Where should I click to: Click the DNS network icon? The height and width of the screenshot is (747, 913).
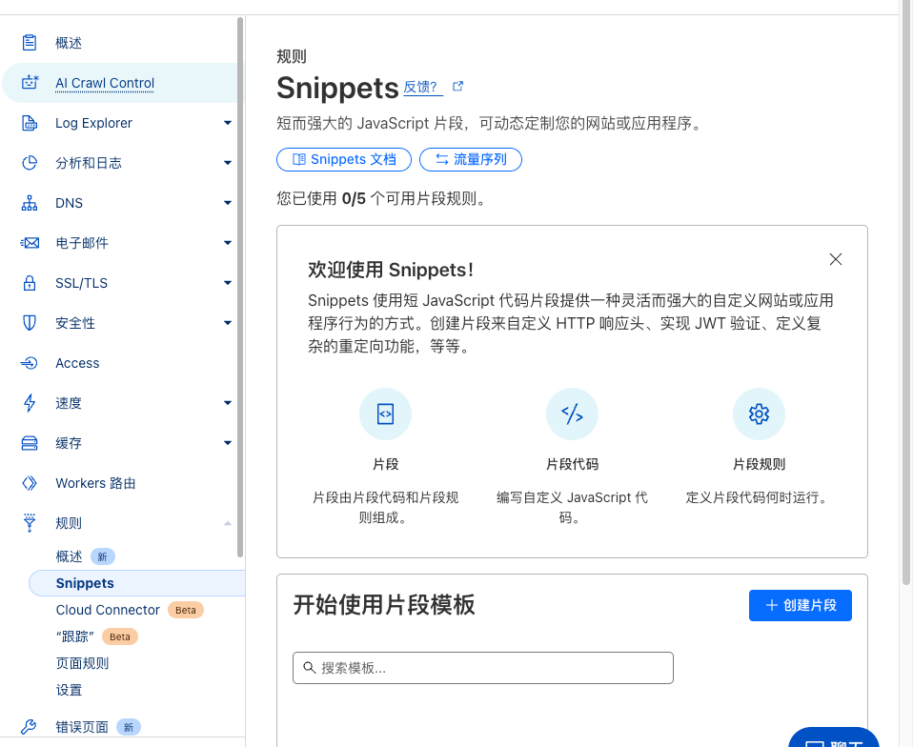coord(30,203)
